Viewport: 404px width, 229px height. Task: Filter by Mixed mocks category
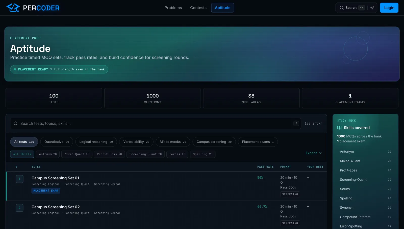(x=173, y=142)
